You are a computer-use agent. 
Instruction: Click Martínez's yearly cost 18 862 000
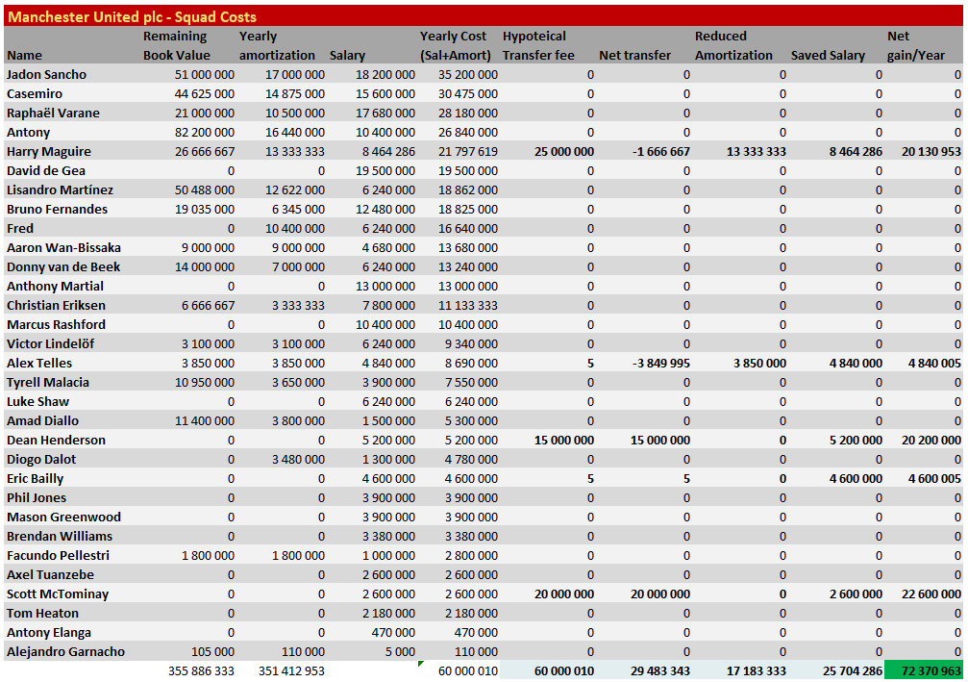[468, 189]
